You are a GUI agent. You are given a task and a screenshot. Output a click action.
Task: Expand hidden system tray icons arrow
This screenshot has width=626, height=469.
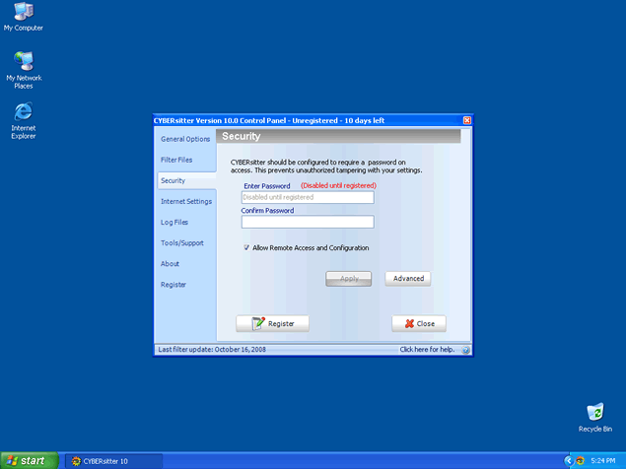(569, 460)
